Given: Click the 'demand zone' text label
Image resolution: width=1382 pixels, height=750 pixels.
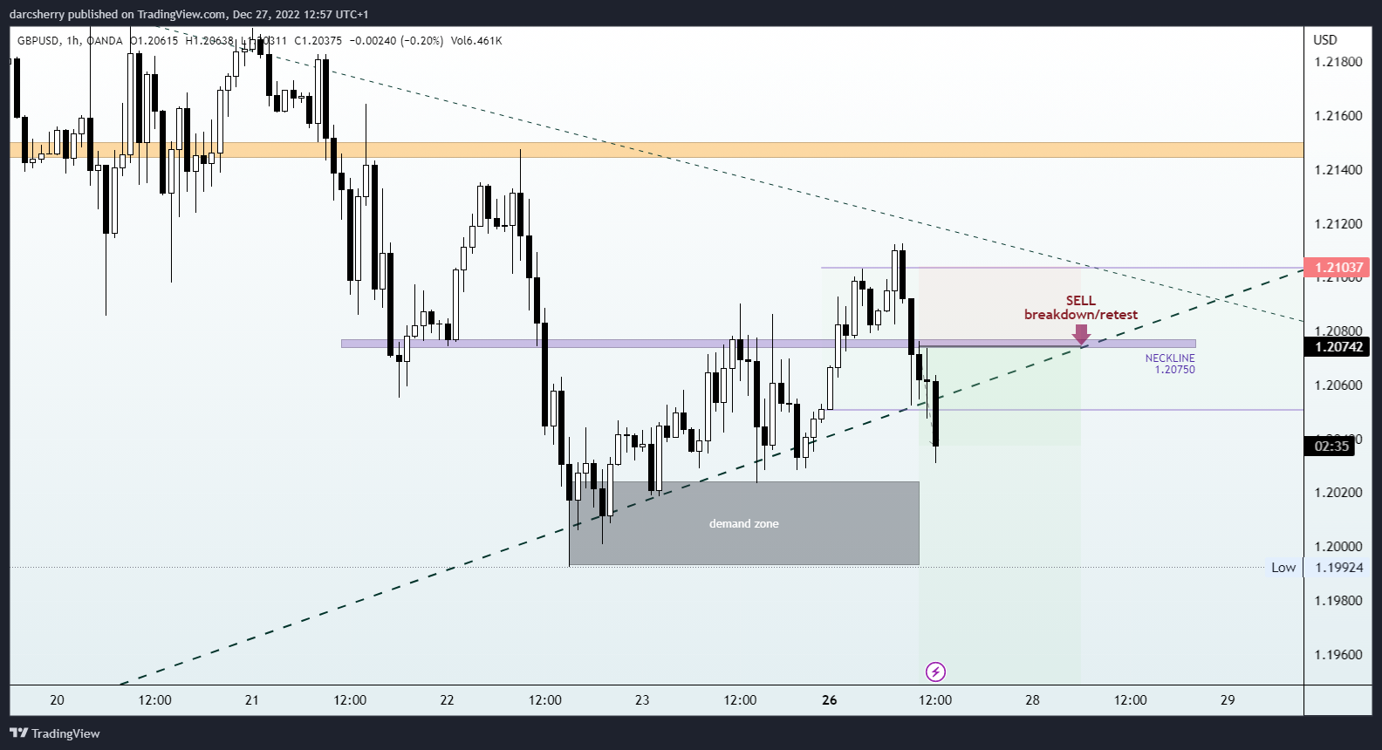Looking at the screenshot, I should pos(744,523).
